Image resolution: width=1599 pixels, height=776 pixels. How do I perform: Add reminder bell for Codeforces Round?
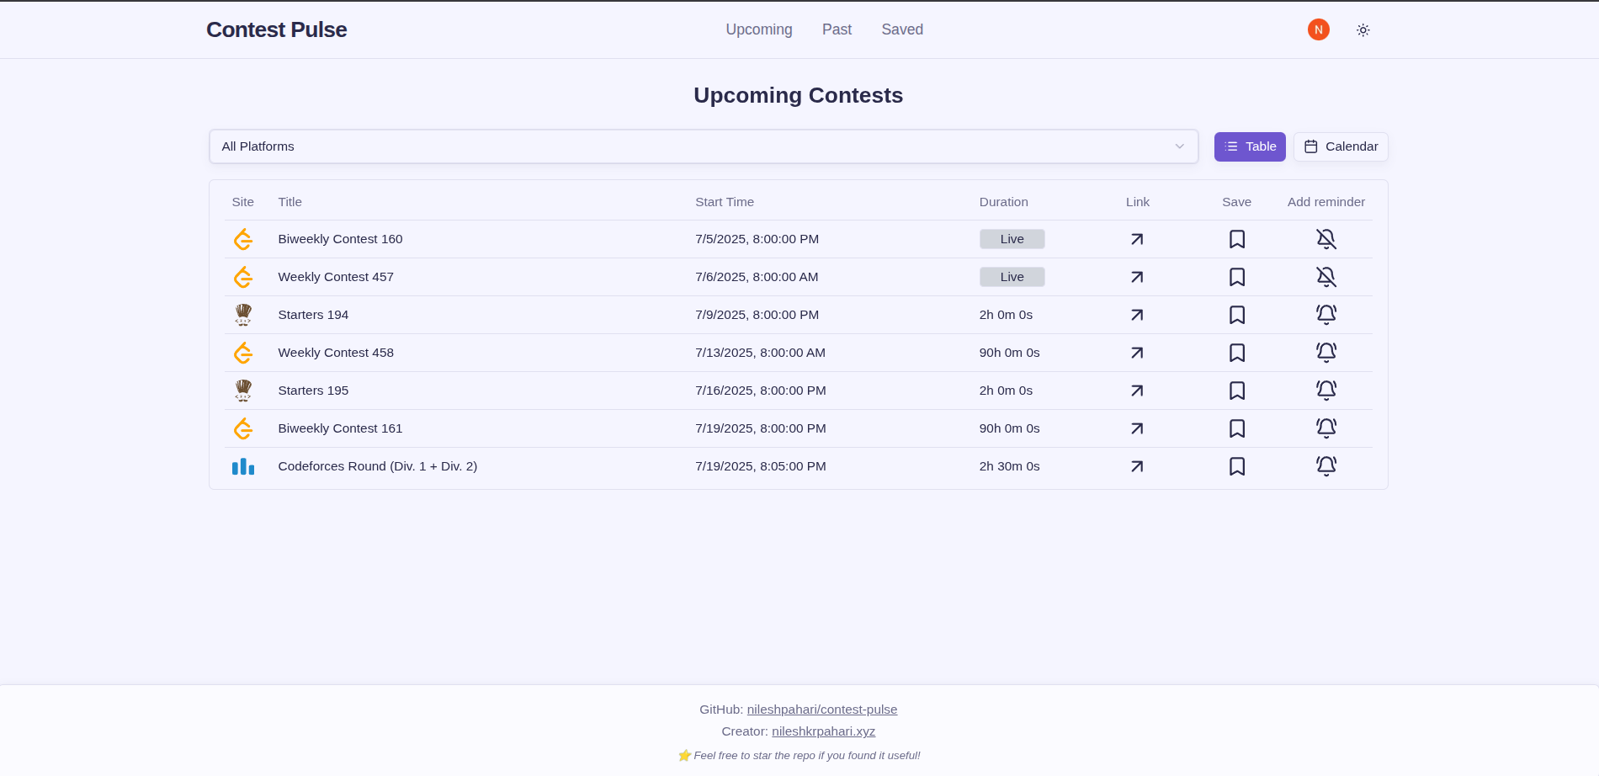click(x=1326, y=466)
